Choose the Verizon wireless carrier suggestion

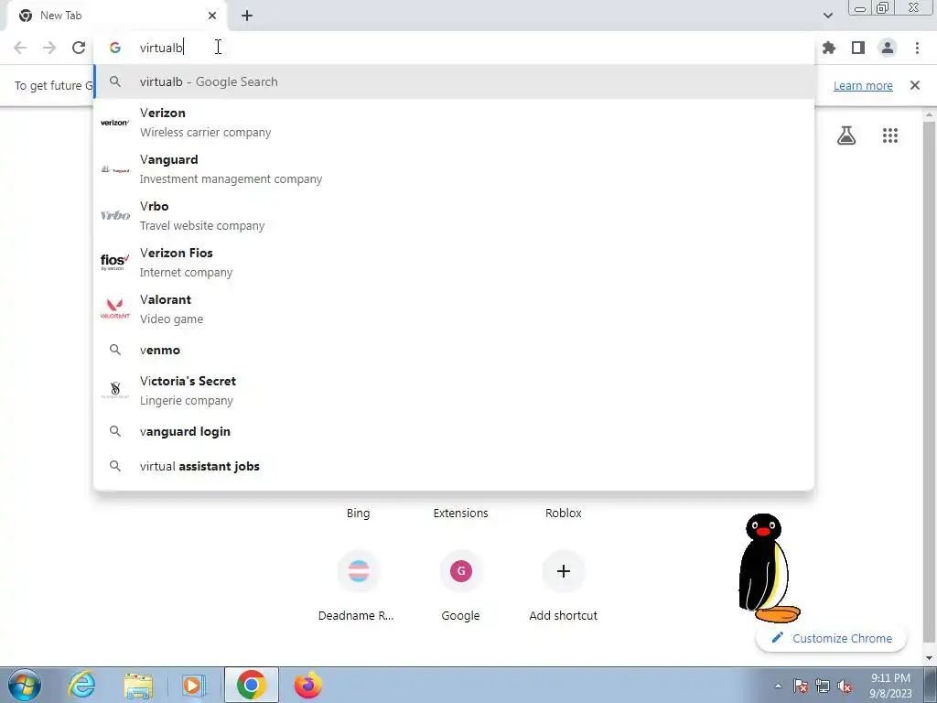click(x=454, y=123)
